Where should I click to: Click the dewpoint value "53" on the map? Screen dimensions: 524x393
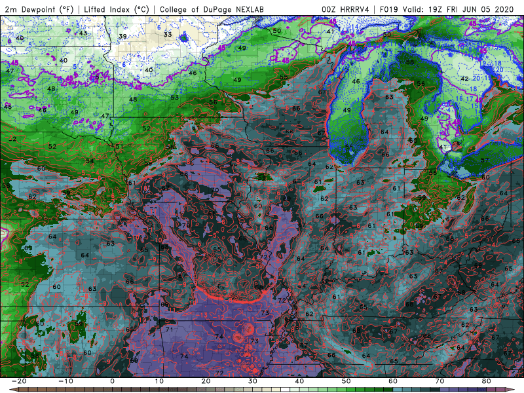coord(174,98)
